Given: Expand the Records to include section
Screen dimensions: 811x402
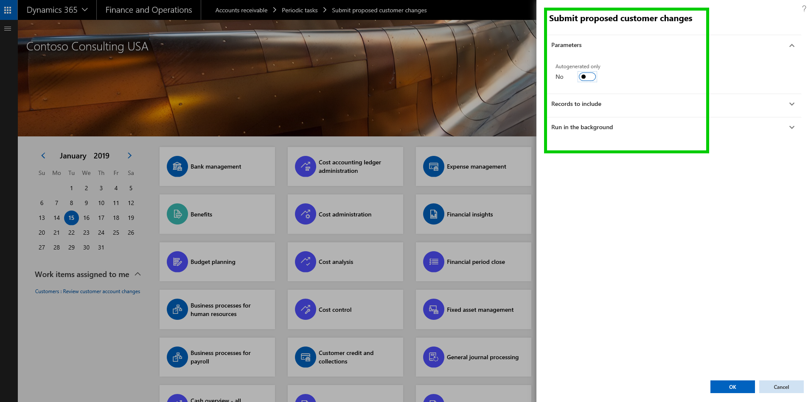Looking at the screenshot, I should [791, 104].
